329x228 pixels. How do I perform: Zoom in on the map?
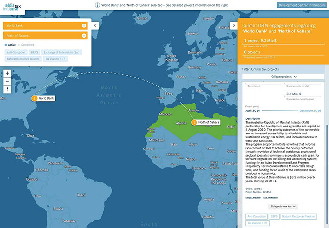click(8, 73)
